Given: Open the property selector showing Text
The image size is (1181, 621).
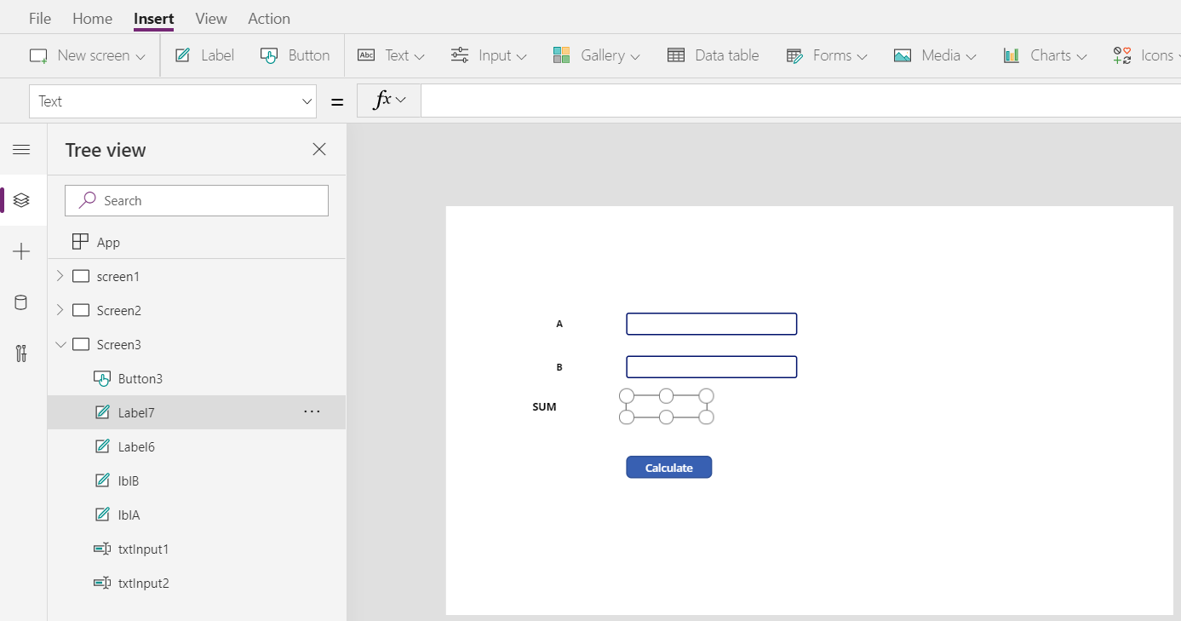Looking at the screenshot, I should coord(172,101).
